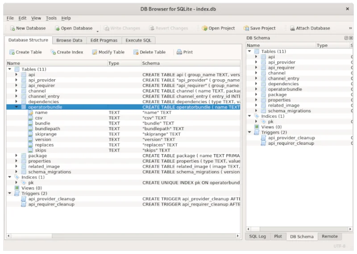Click left arrow of main tree scrollbar
This screenshot has width=357, height=254.
(8, 236)
